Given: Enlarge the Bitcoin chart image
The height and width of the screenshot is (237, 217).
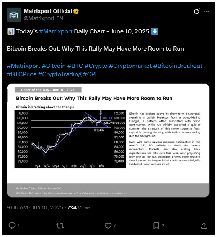Looking at the screenshot, I should click(108, 140).
